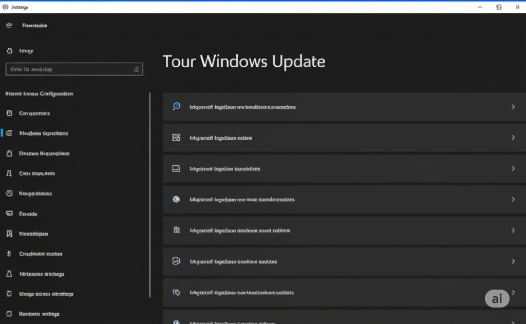The image size is (526, 324).
Task: Open chevron on 'Iciqotmert lagetlsre tsnndnilbsrs' row
Action: pyautogui.click(x=513, y=168)
